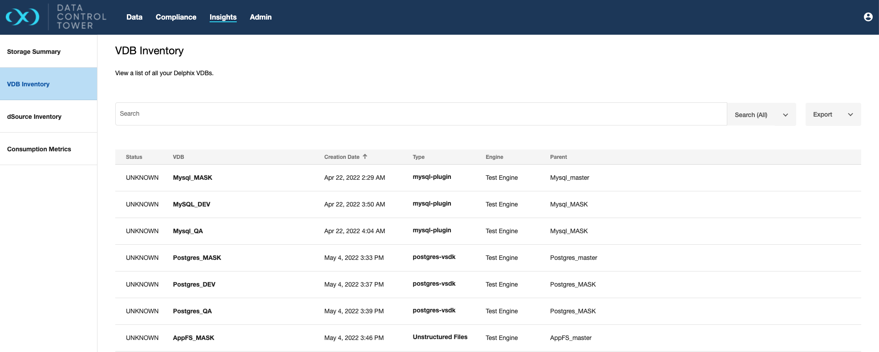This screenshot has height=352, width=879.
Task: Open the Postgres_DEV VDB entry
Action: tap(194, 284)
